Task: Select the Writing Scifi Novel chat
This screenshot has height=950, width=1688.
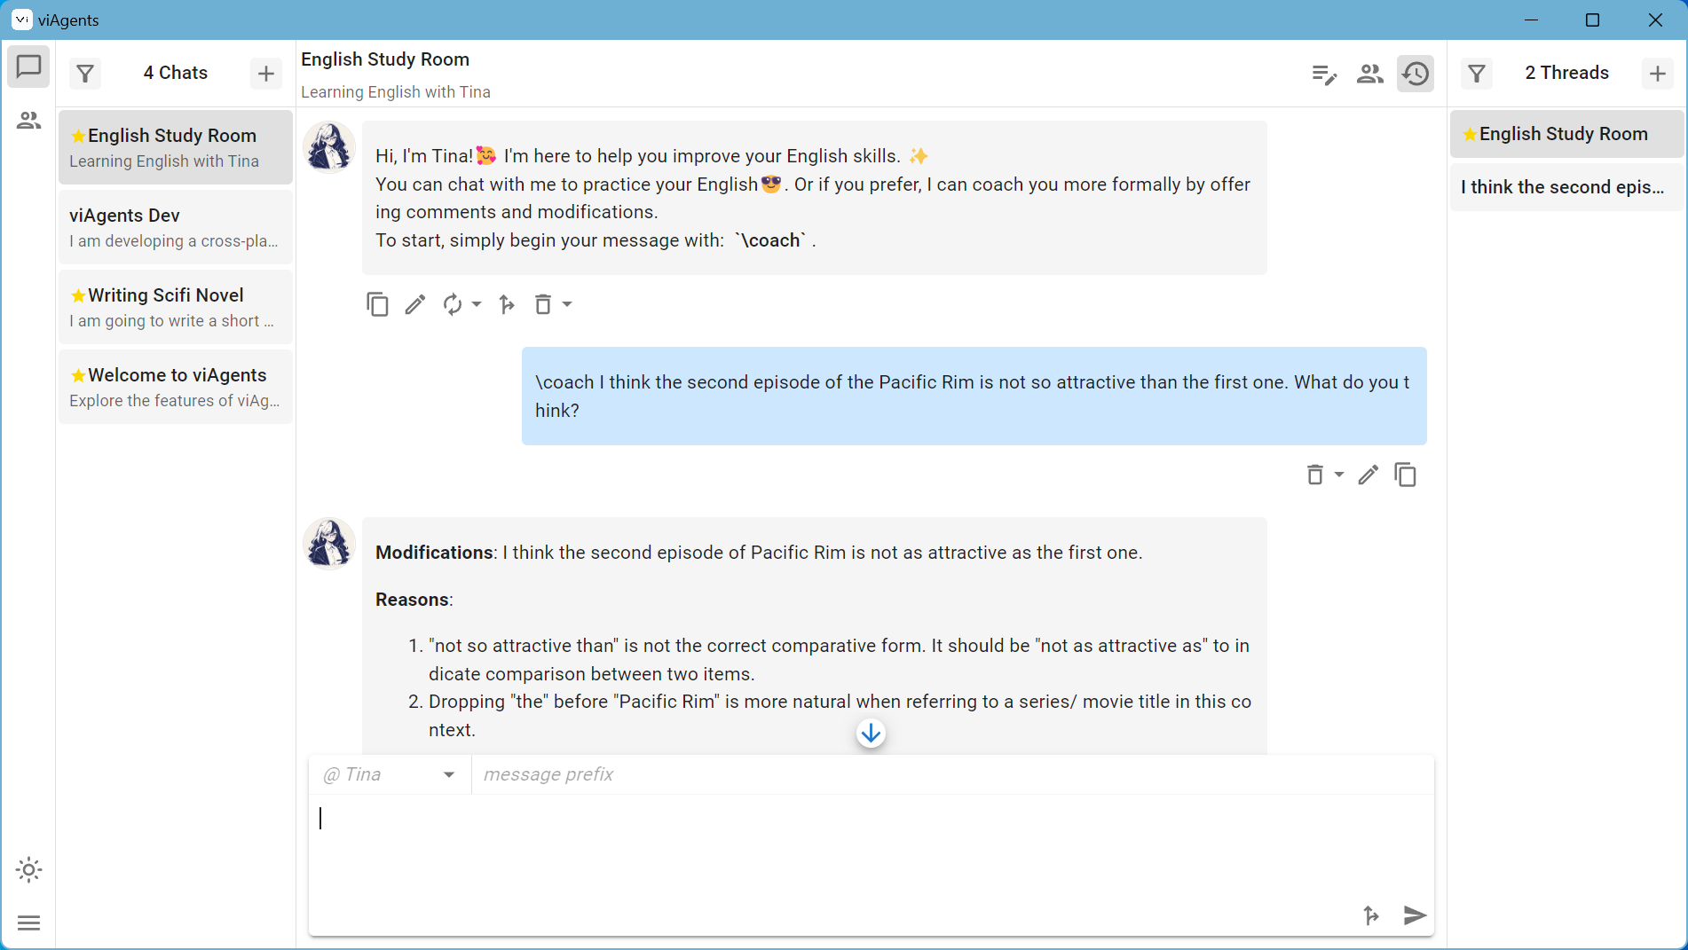Action: 175,307
